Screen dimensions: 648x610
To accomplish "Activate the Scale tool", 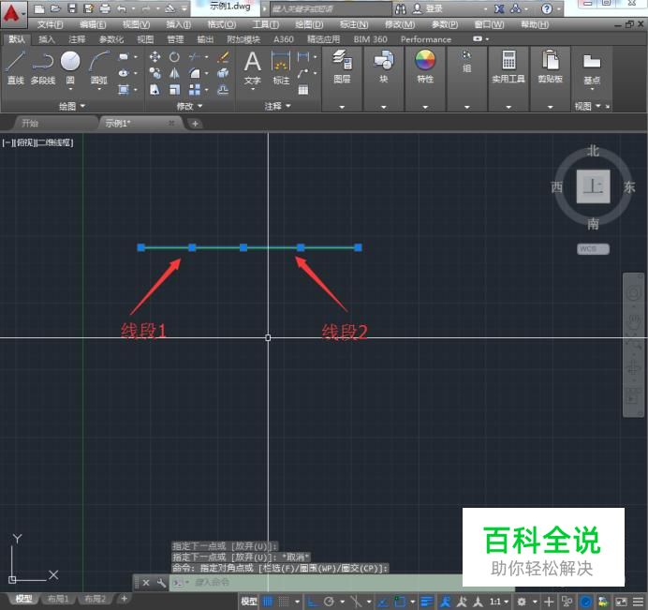I will 174,90.
